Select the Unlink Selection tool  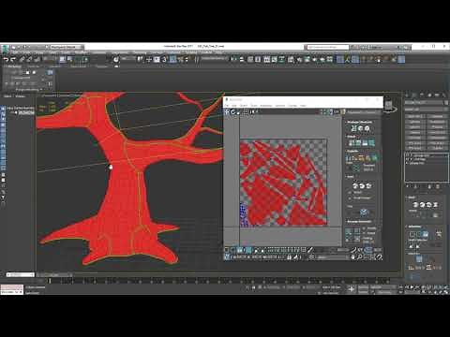tap(30, 59)
